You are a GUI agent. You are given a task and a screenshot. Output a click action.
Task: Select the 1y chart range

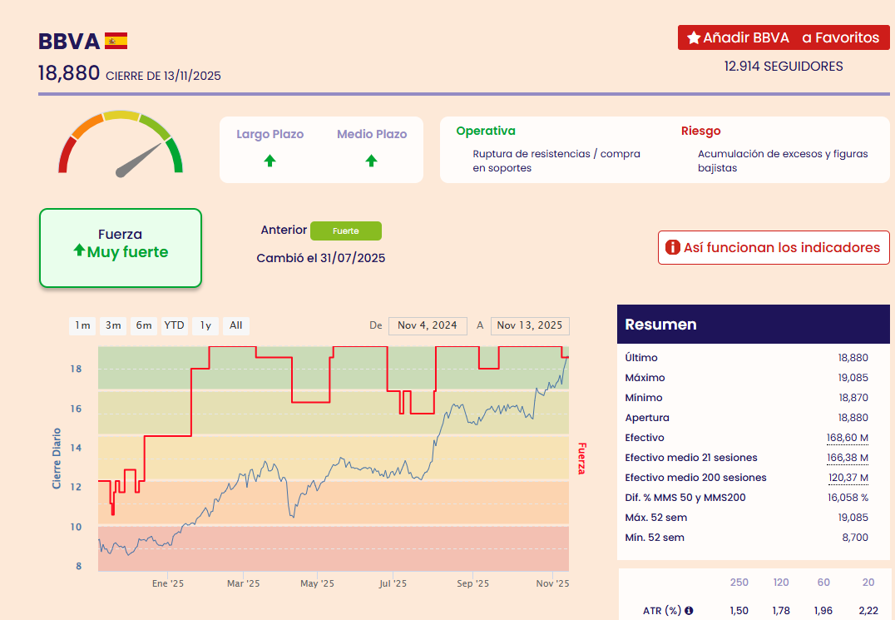(205, 325)
